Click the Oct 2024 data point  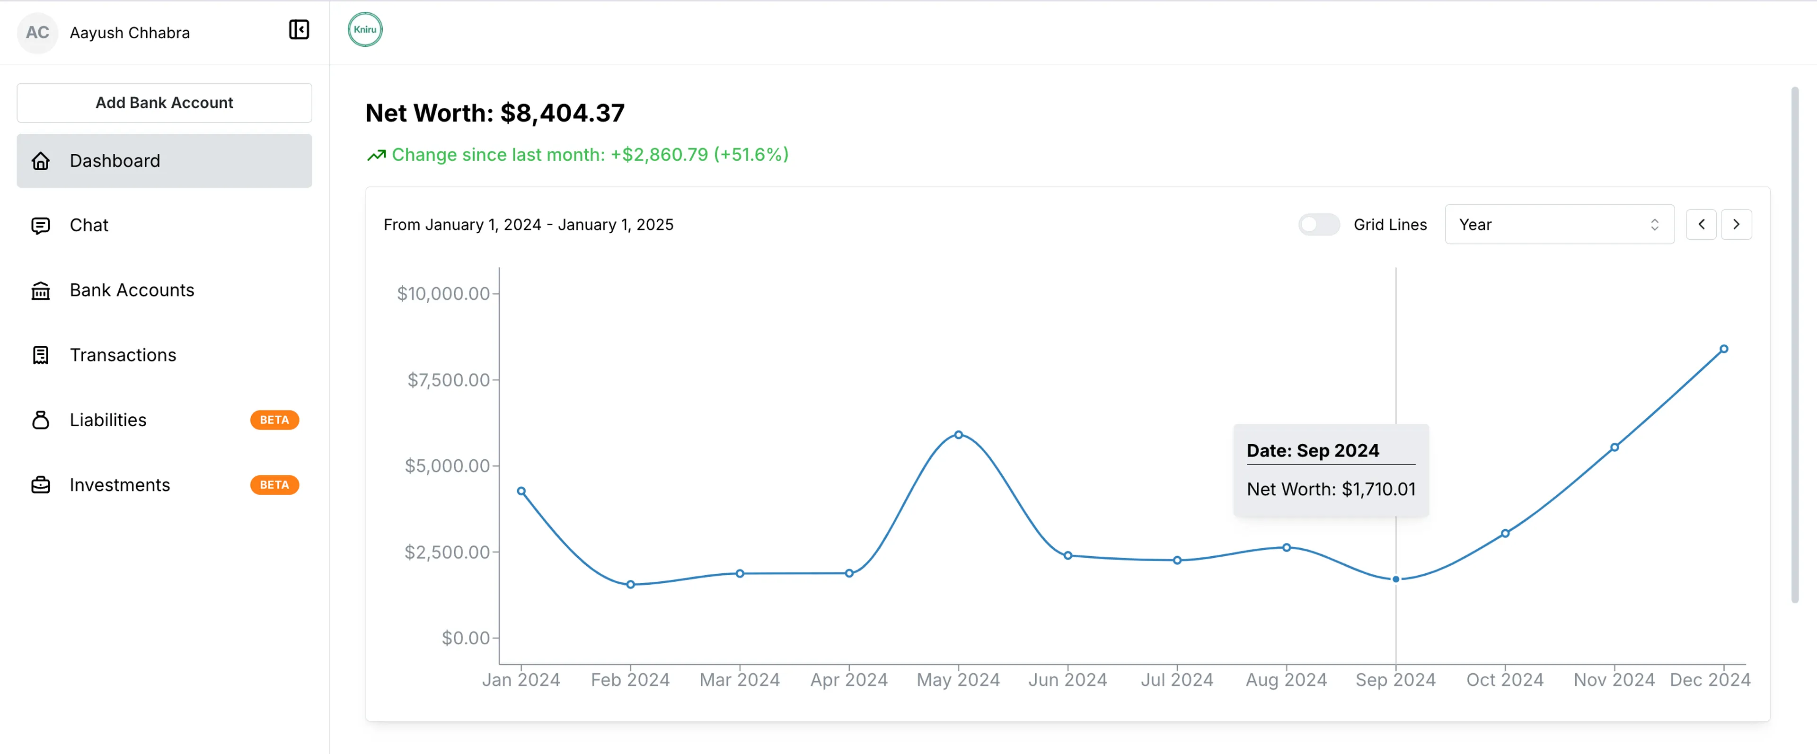(x=1505, y=534)
